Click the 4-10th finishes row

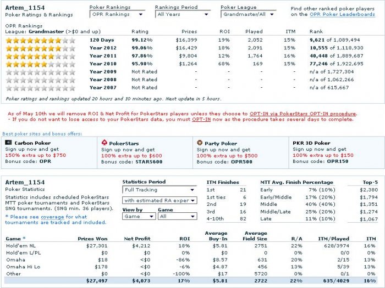tap(226, 219)
